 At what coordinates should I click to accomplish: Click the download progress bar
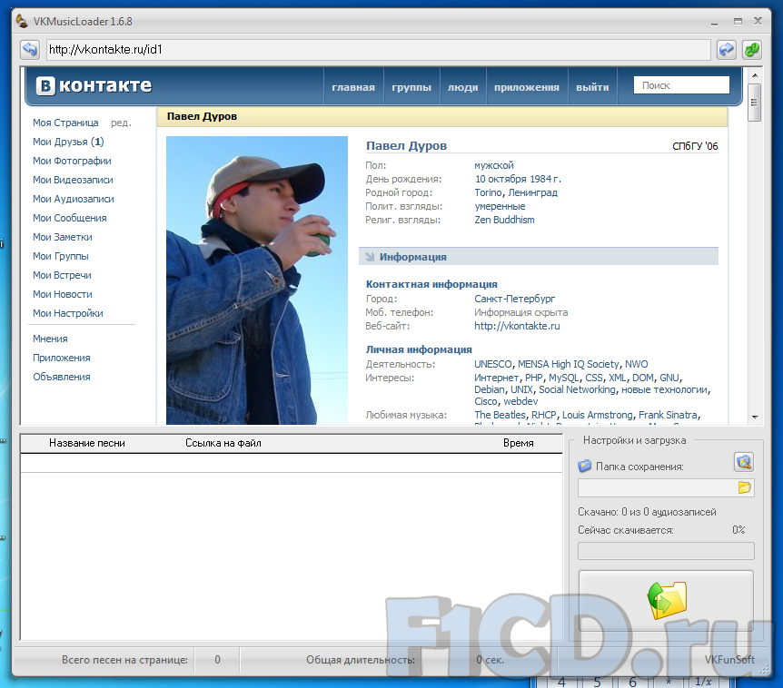tap(666, 551)
